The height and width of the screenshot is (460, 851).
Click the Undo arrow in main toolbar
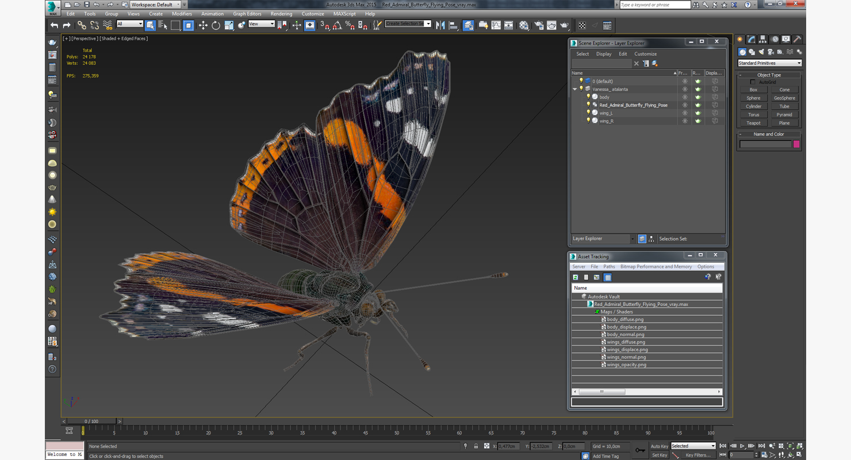click(54, 25)
